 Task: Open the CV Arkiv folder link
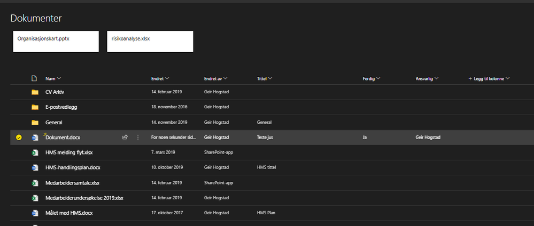click(x=55, y=92)
